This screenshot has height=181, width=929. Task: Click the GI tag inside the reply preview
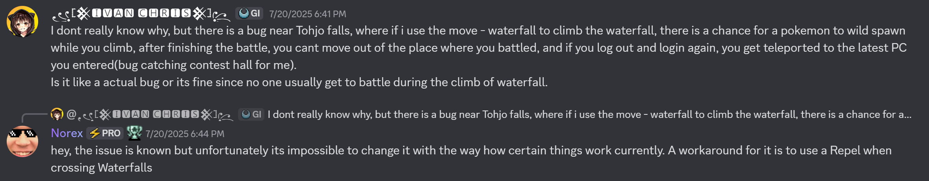point(251,114)
